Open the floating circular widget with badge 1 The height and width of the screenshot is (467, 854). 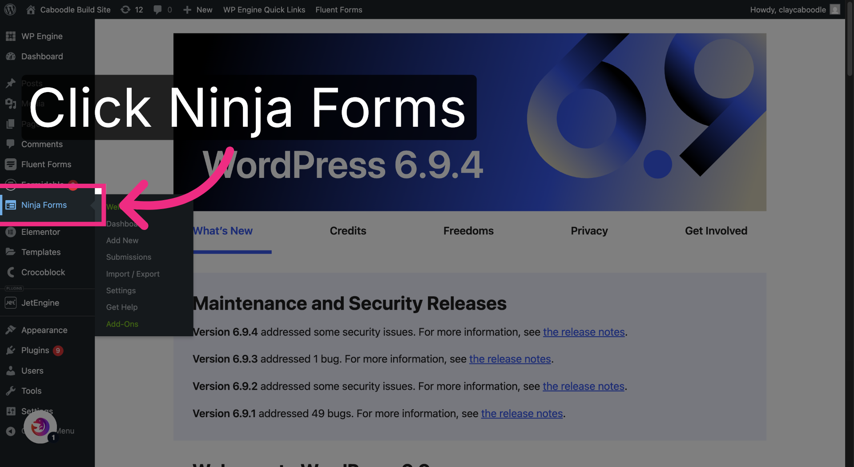point(40,427)
